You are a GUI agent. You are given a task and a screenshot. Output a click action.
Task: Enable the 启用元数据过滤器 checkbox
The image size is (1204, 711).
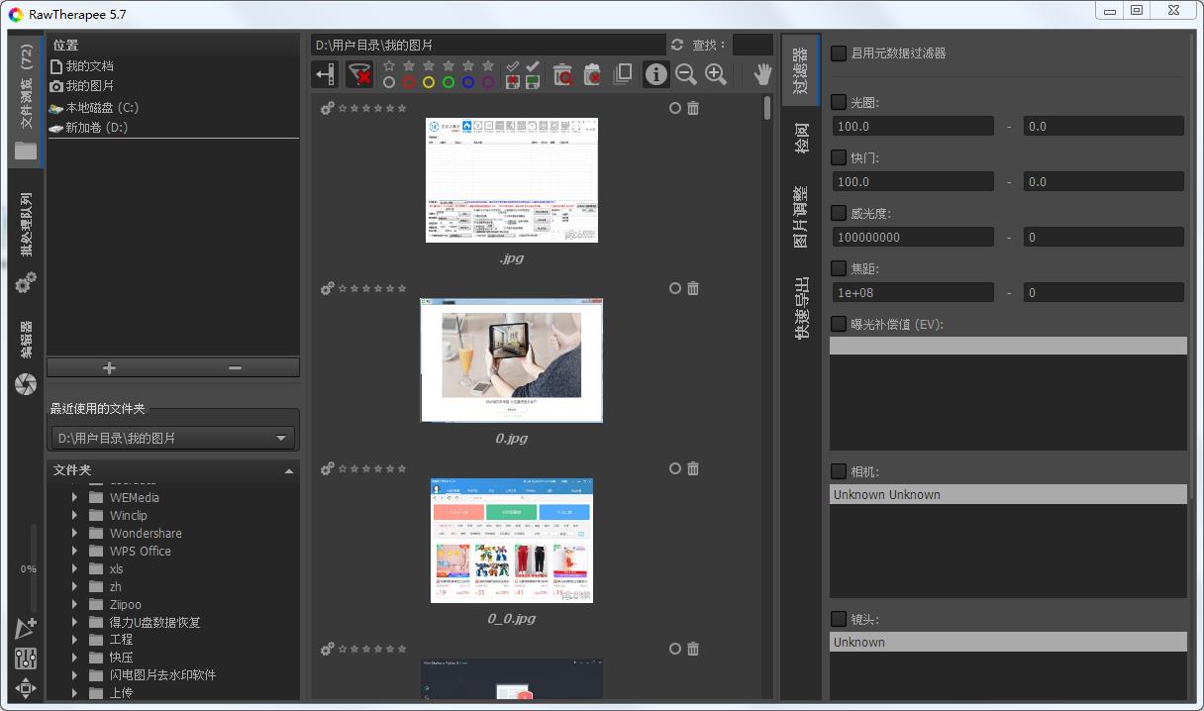point(839,52)
